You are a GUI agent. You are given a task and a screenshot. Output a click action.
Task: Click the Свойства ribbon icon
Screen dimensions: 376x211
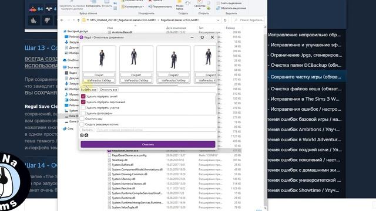tap(200, 4)
